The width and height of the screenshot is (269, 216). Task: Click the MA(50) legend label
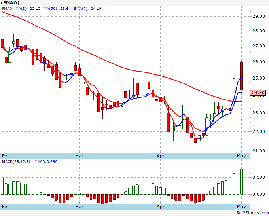[x=50, y=9]
